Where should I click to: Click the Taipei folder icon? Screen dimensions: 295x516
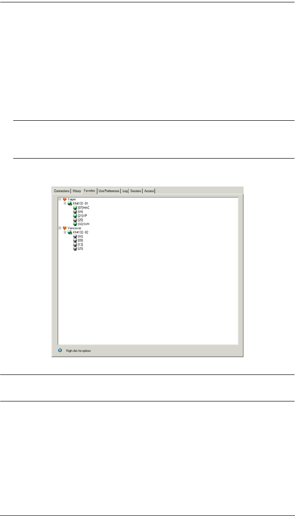[65, 200]
